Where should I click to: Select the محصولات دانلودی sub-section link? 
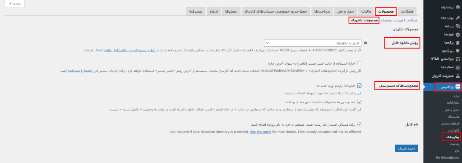(365, 20)
